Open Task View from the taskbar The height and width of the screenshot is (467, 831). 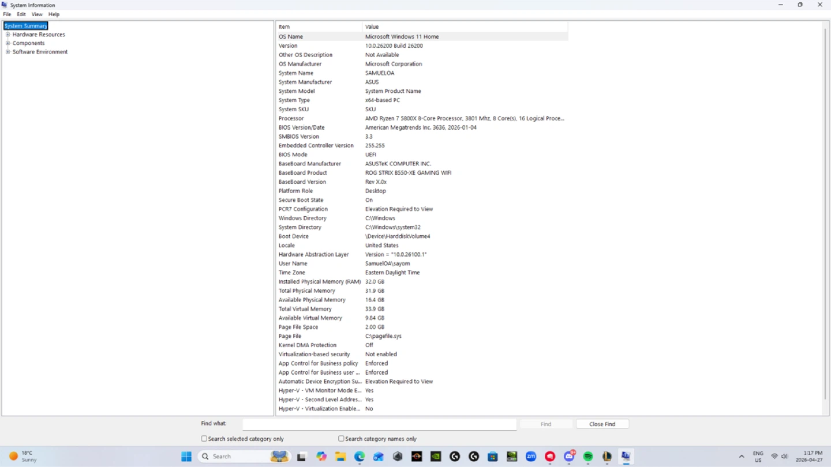pos(301,457)
